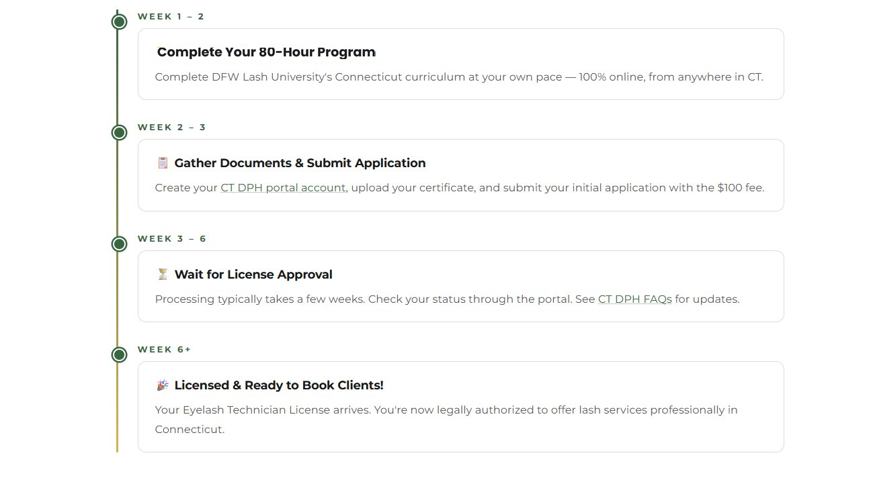Expand the Wait for License Approval card

click(x=460, y=285)
